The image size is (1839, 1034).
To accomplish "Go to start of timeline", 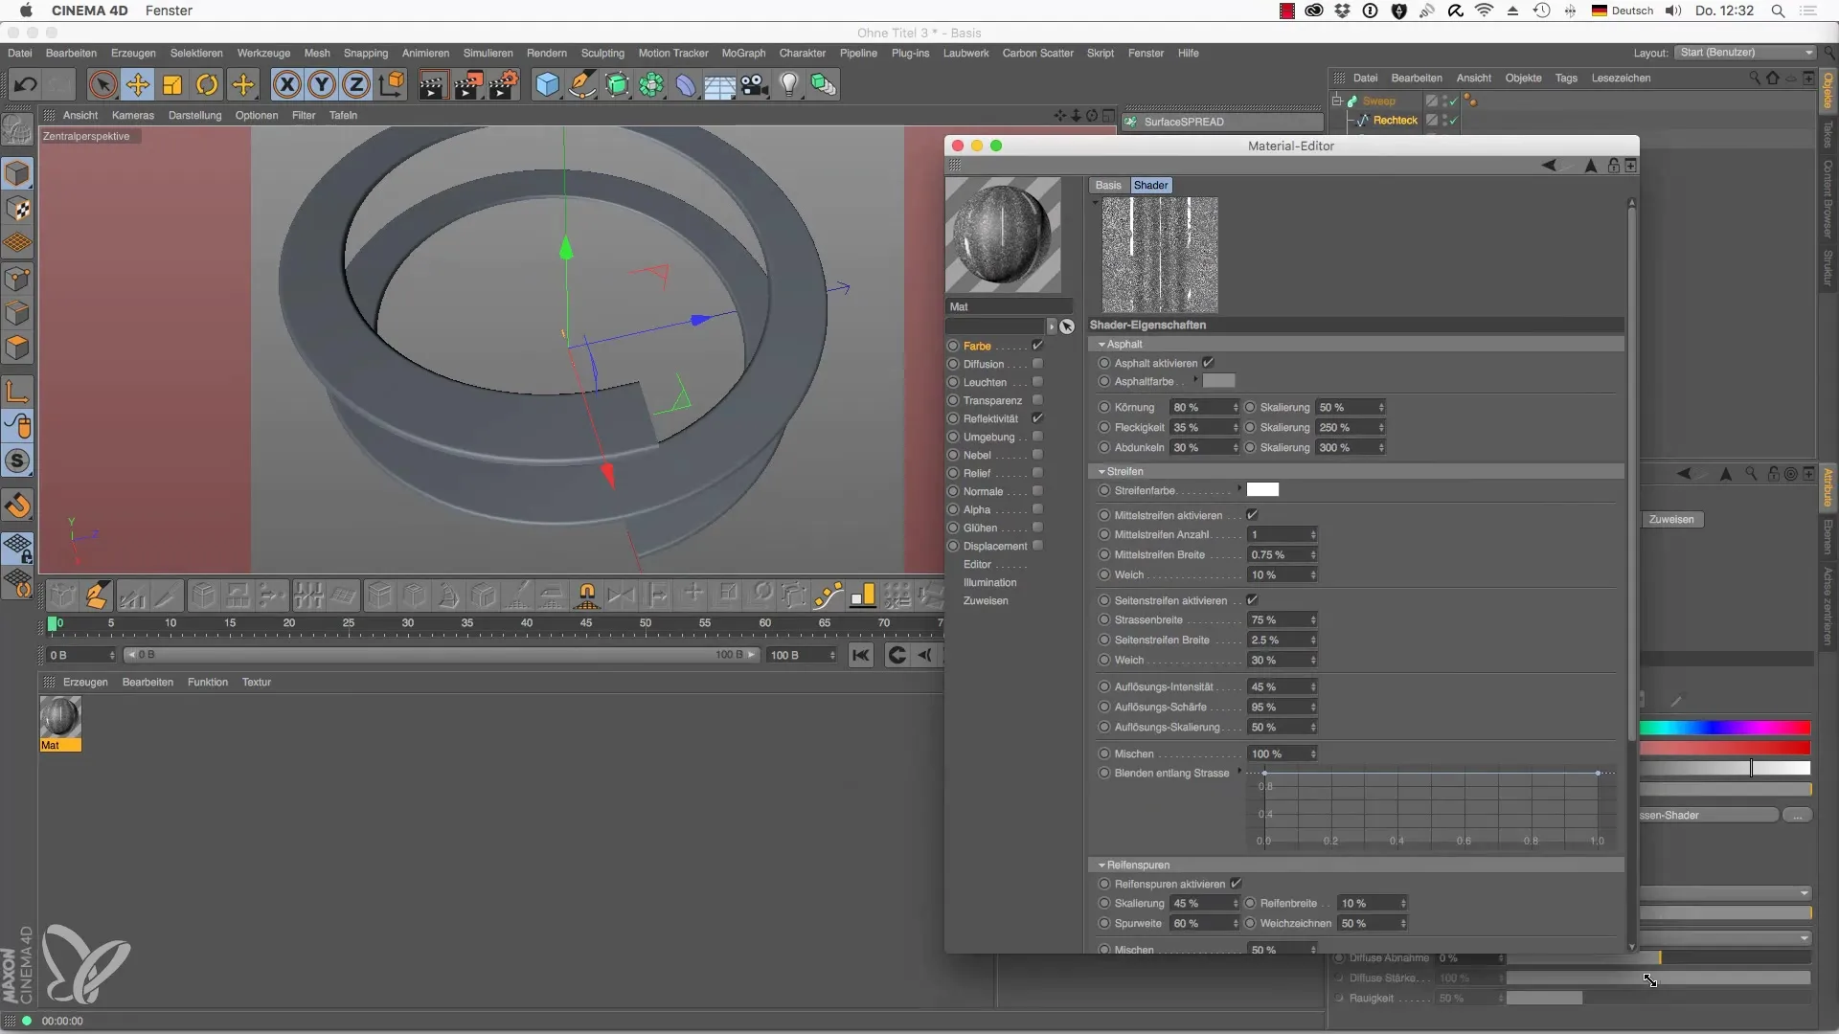I will pos(861,655).
